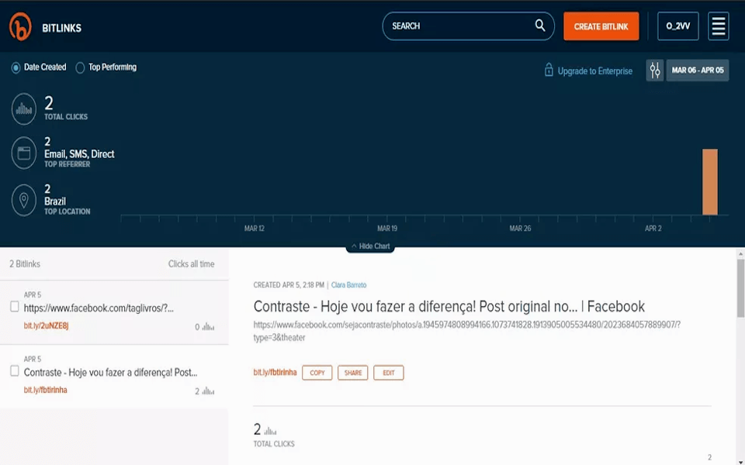
Task: Click the Share button
Action: coord(352,373)
